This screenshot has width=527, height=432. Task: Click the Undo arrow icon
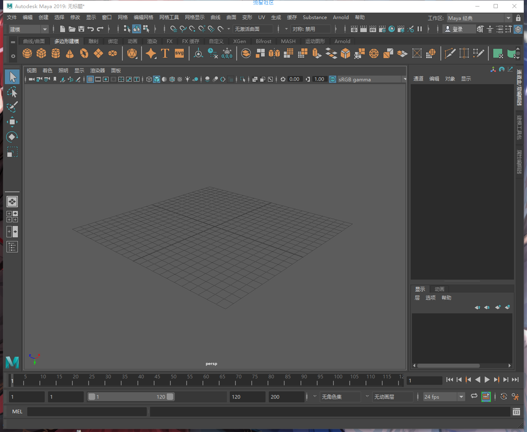(x=91, y=29)
